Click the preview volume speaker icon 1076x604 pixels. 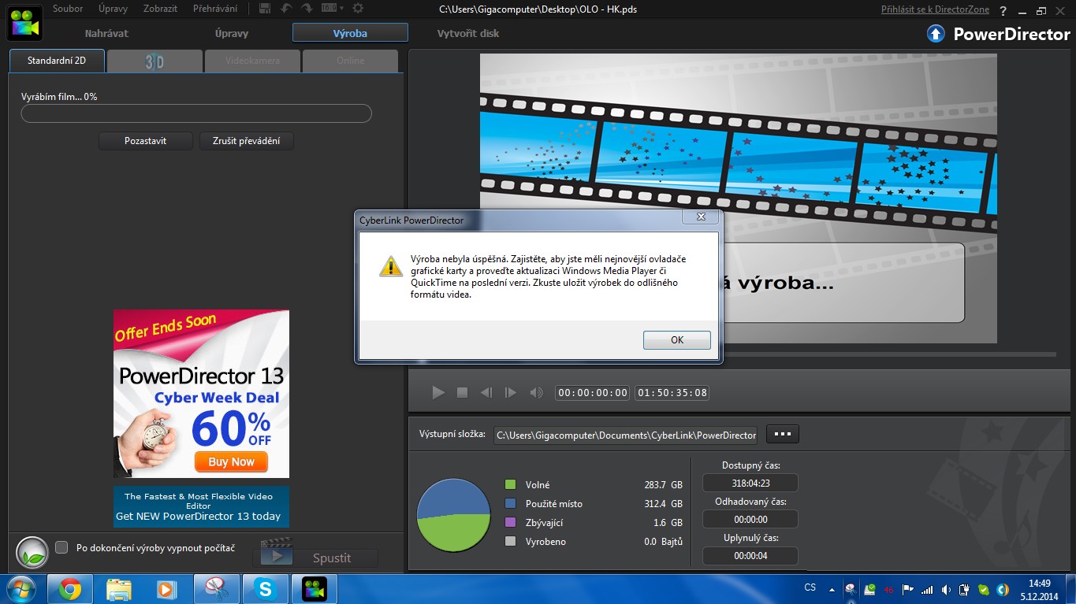pos(536,392)
